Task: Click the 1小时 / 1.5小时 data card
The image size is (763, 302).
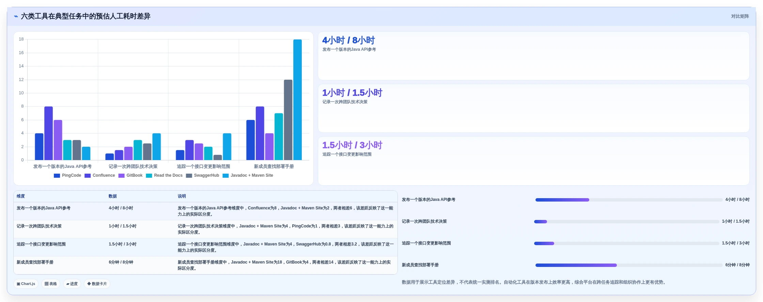Action: pos(533,108)
